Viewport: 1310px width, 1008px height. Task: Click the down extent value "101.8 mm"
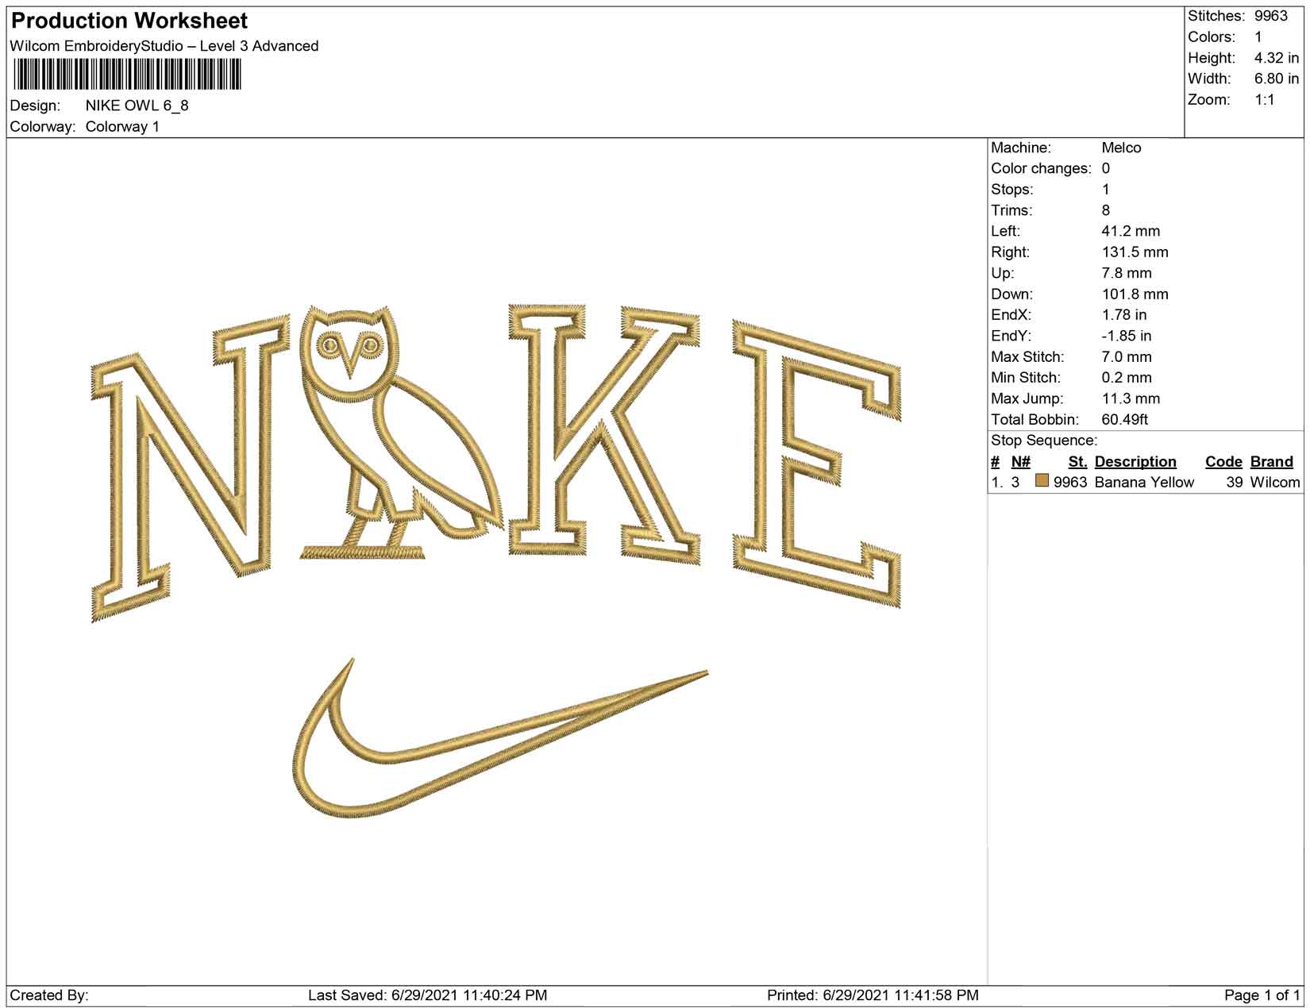[x=1135, y=294]
